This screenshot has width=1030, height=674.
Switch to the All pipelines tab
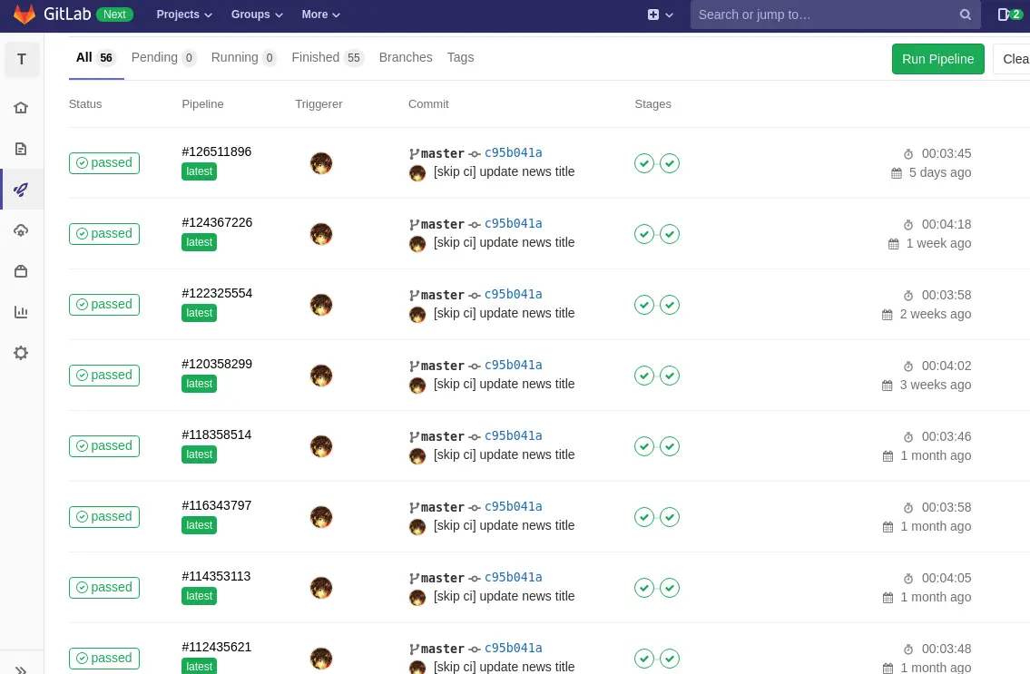tap(96, 58)
